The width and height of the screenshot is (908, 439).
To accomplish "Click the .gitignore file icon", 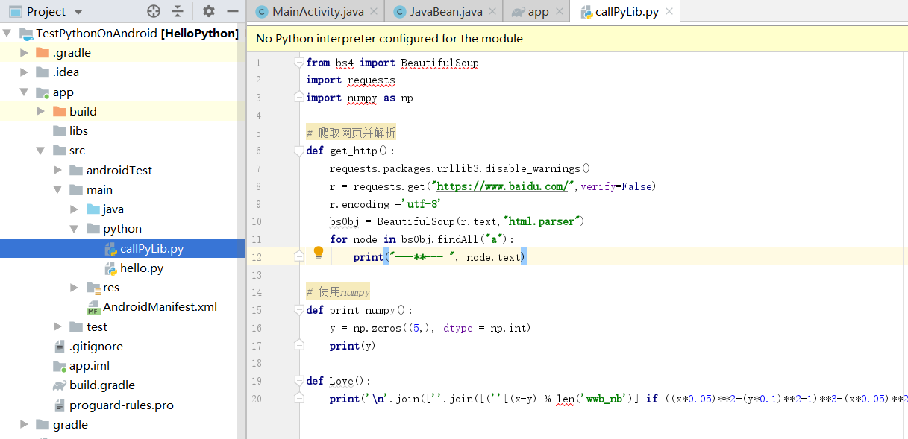I will (58, 346).
